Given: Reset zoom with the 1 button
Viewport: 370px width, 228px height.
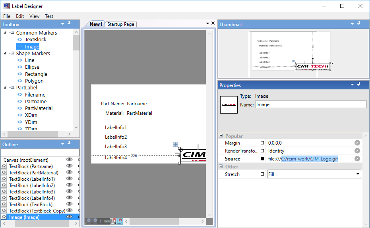Looking at the screenshot, I should pos(101,221).
